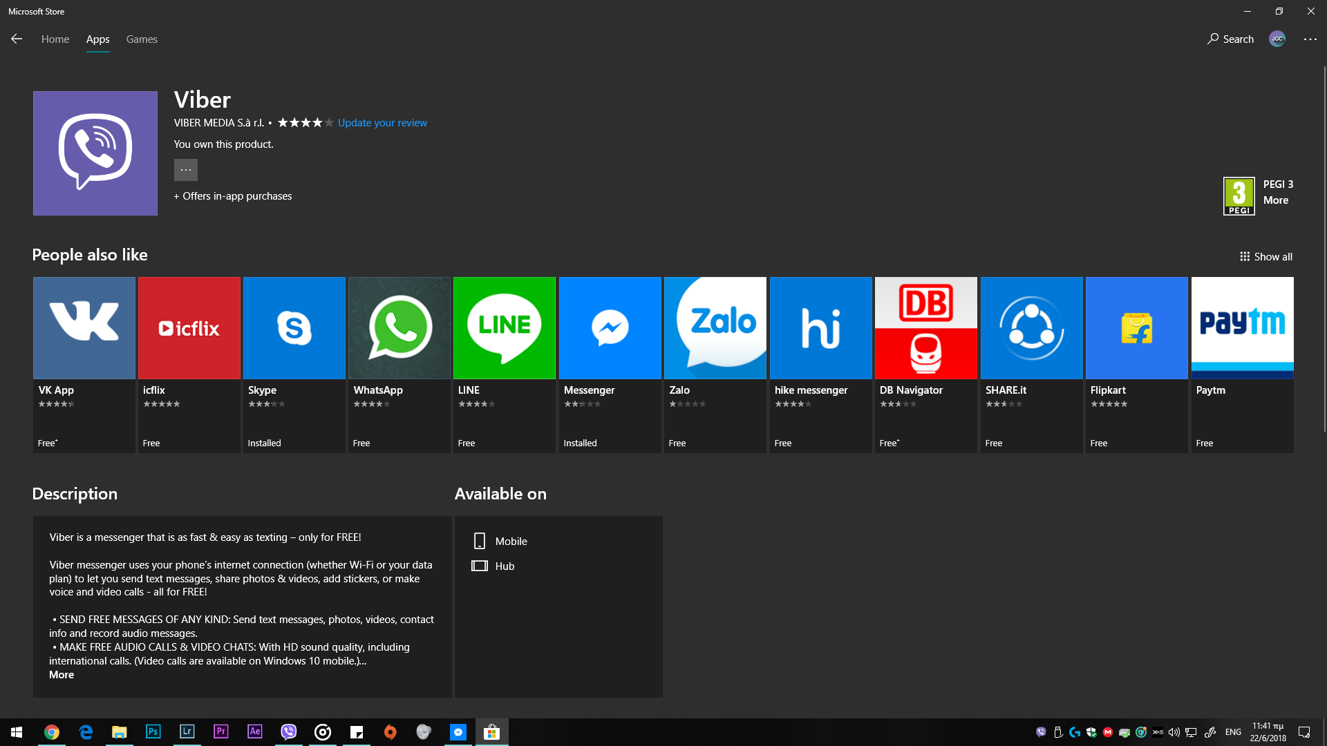Click the Viber star rating
The width and height of the screenshot is (1327, 746).
tap(305, 123)
